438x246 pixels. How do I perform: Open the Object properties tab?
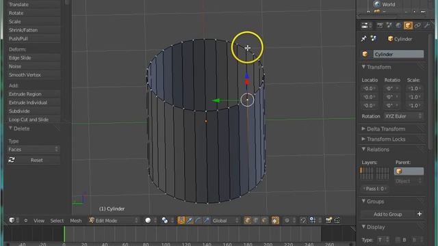click(408, 25)
